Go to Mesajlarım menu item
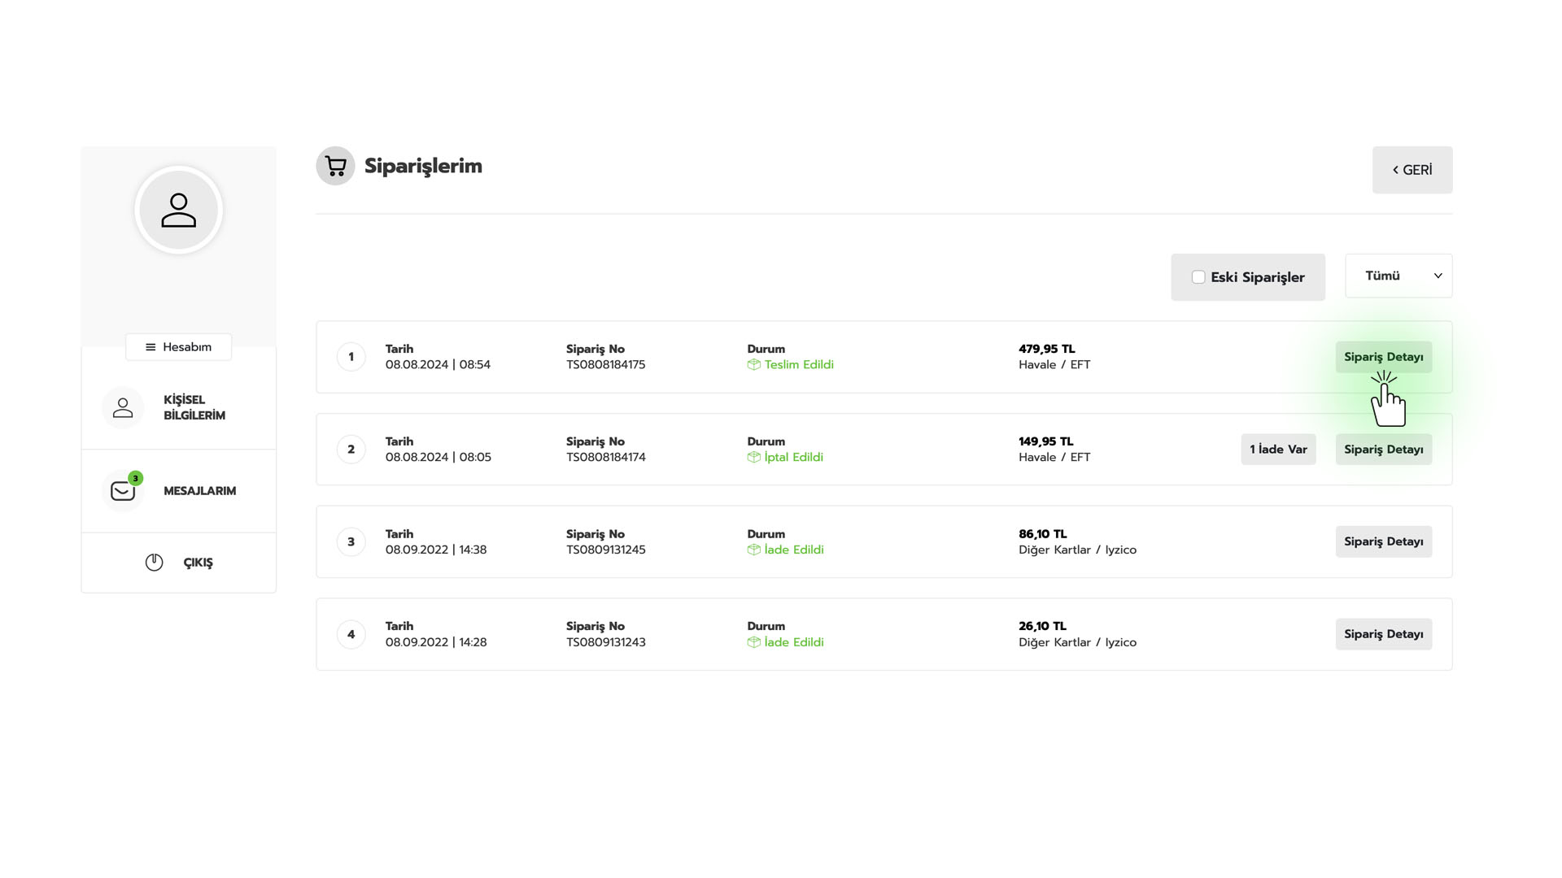 [199, 491]
